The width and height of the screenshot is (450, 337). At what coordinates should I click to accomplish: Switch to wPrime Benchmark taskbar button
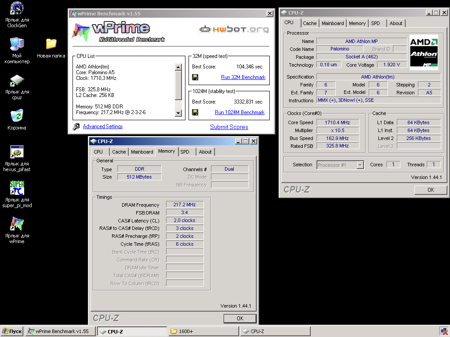[61, 331]
